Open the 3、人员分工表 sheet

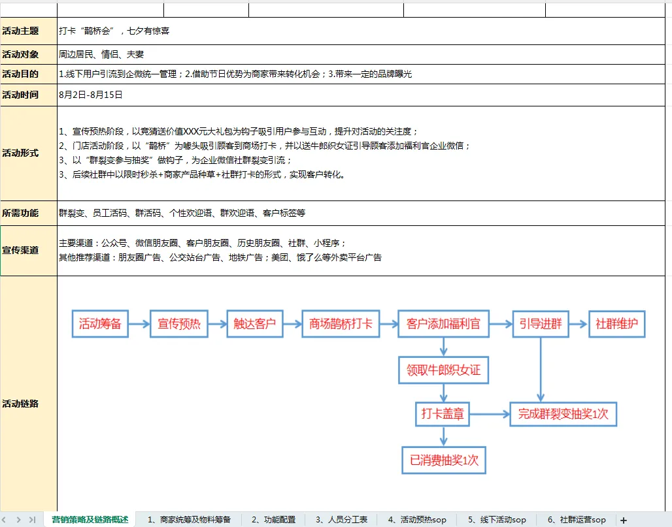(343, 519)
